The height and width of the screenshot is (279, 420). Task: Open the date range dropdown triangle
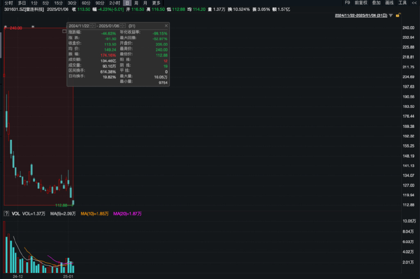(391, 16)
